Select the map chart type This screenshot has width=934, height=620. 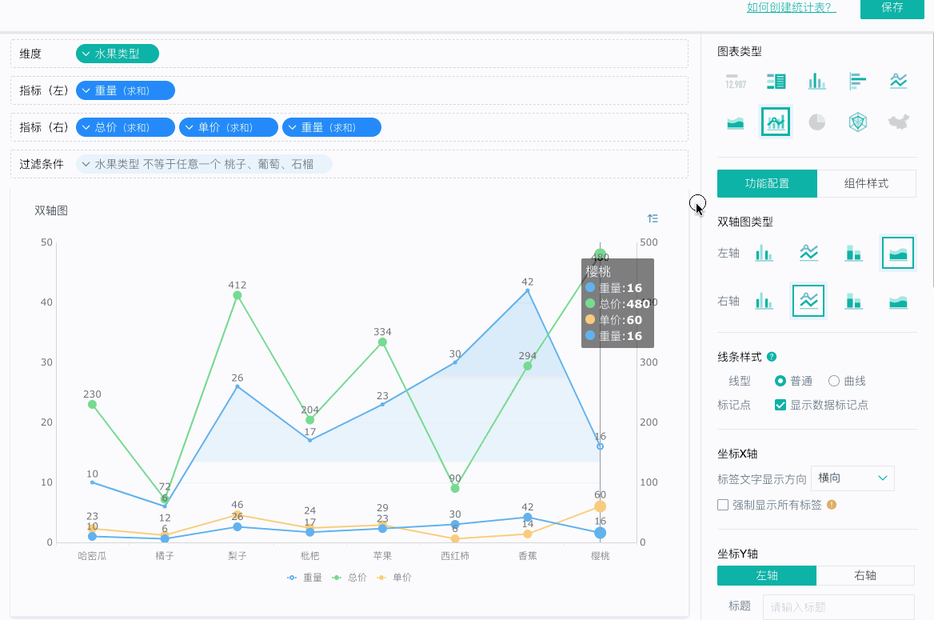pyautogui.click(x=899, y=122)
